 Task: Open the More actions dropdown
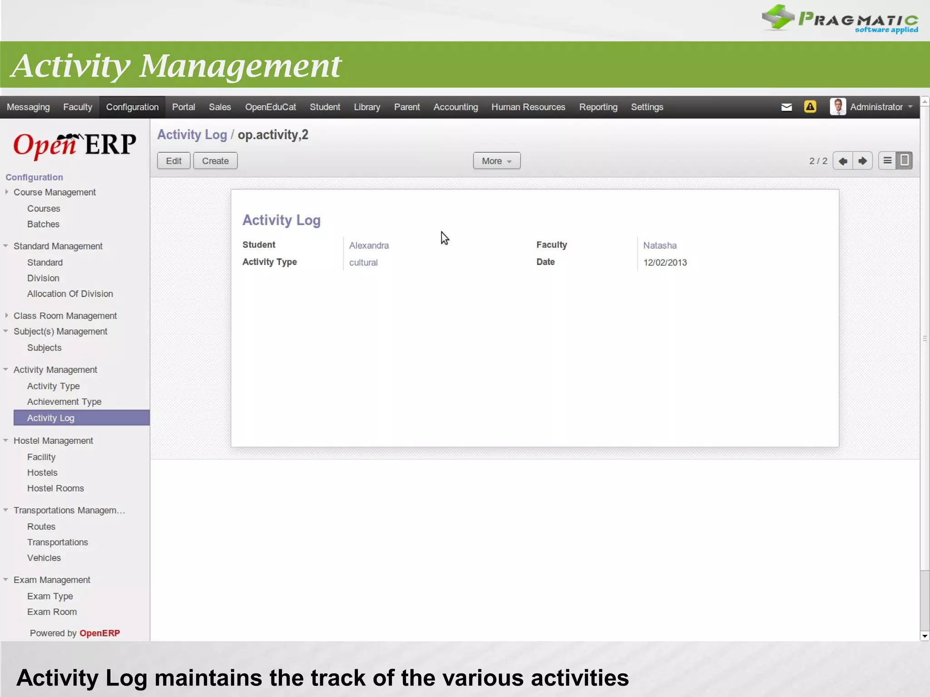point(496,161)
